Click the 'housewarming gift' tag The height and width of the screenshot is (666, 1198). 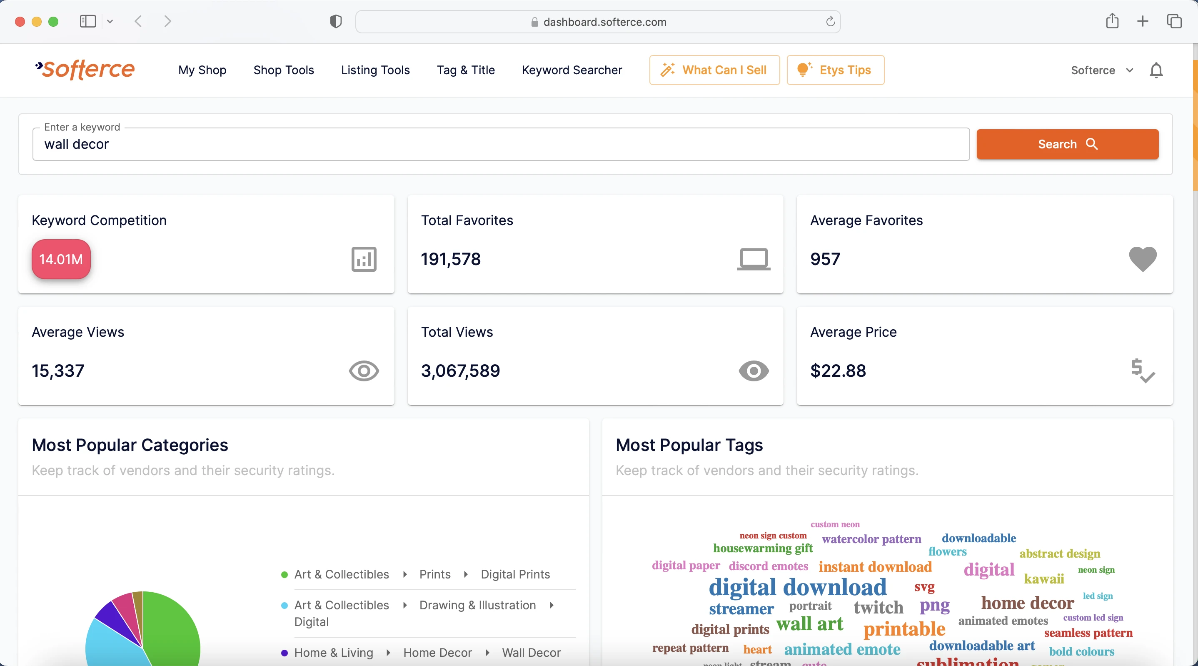763,548
